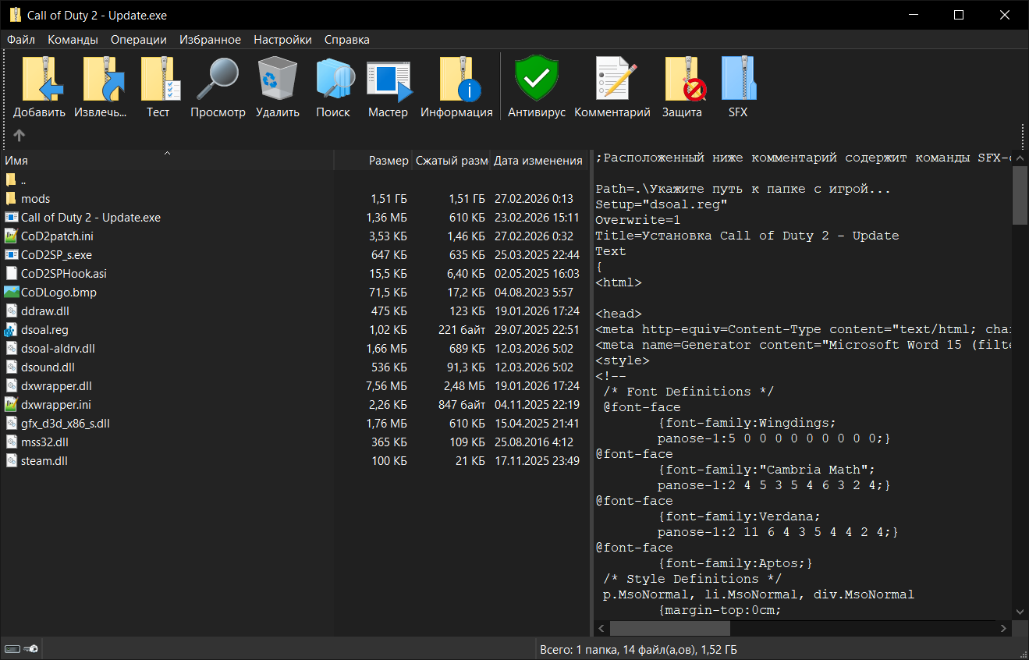Open the Операции menu
The height and width of the screenshot is (660, 1029).
click(x=139, y=40)
